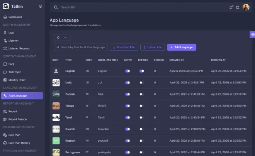255x156 pixels.
Task: Click the English row language icon
Action: click(56, 71)
